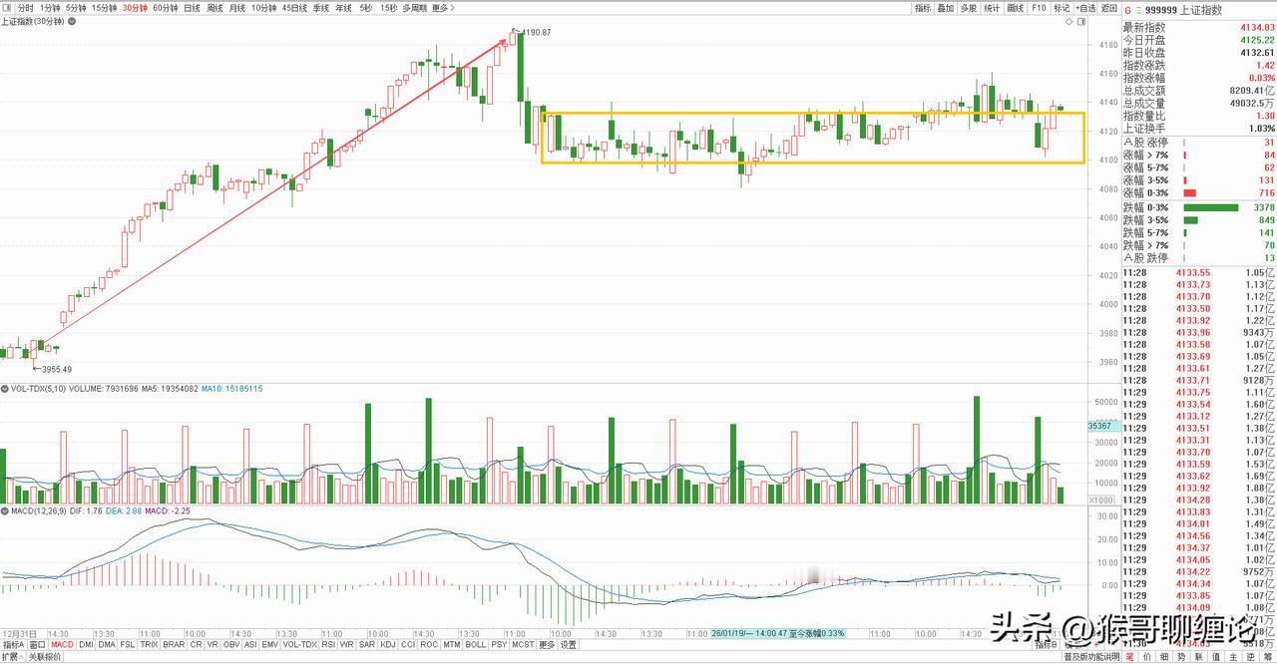Open F10 company information

pyautogui.click(x=1039, y=8)
